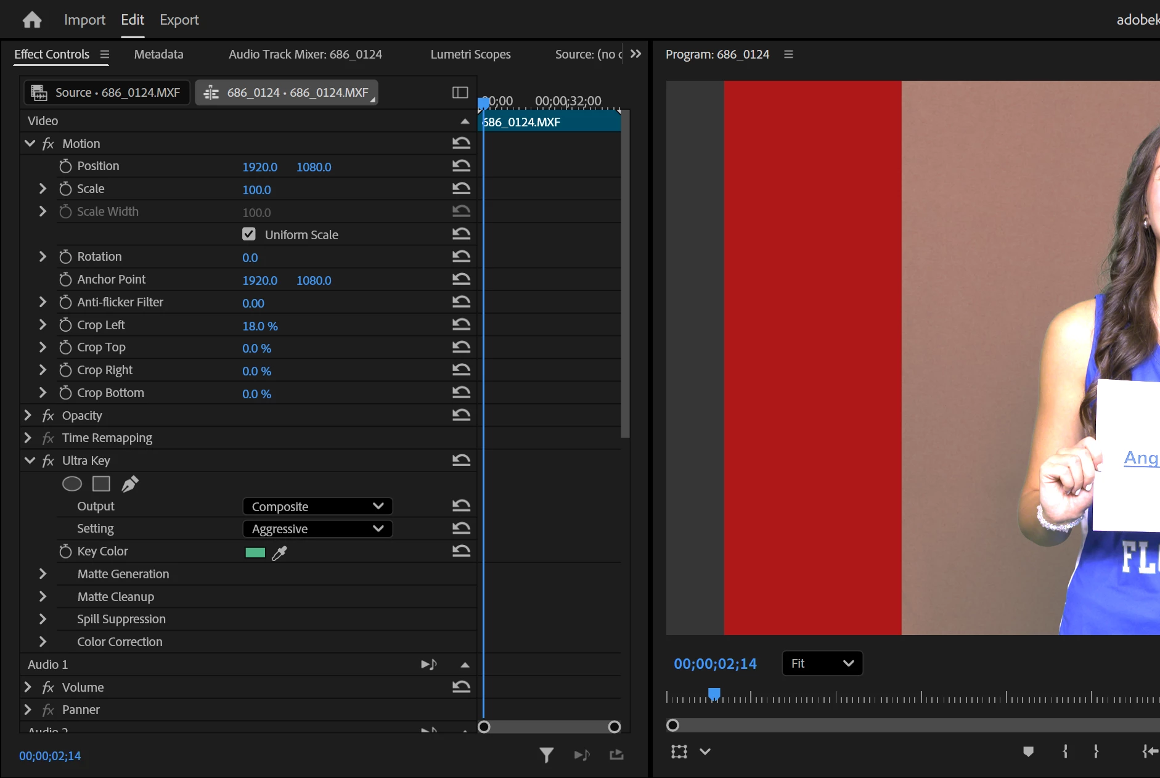
Task: Toggle the Motion fx effect on/off
Action: (48, 144)
